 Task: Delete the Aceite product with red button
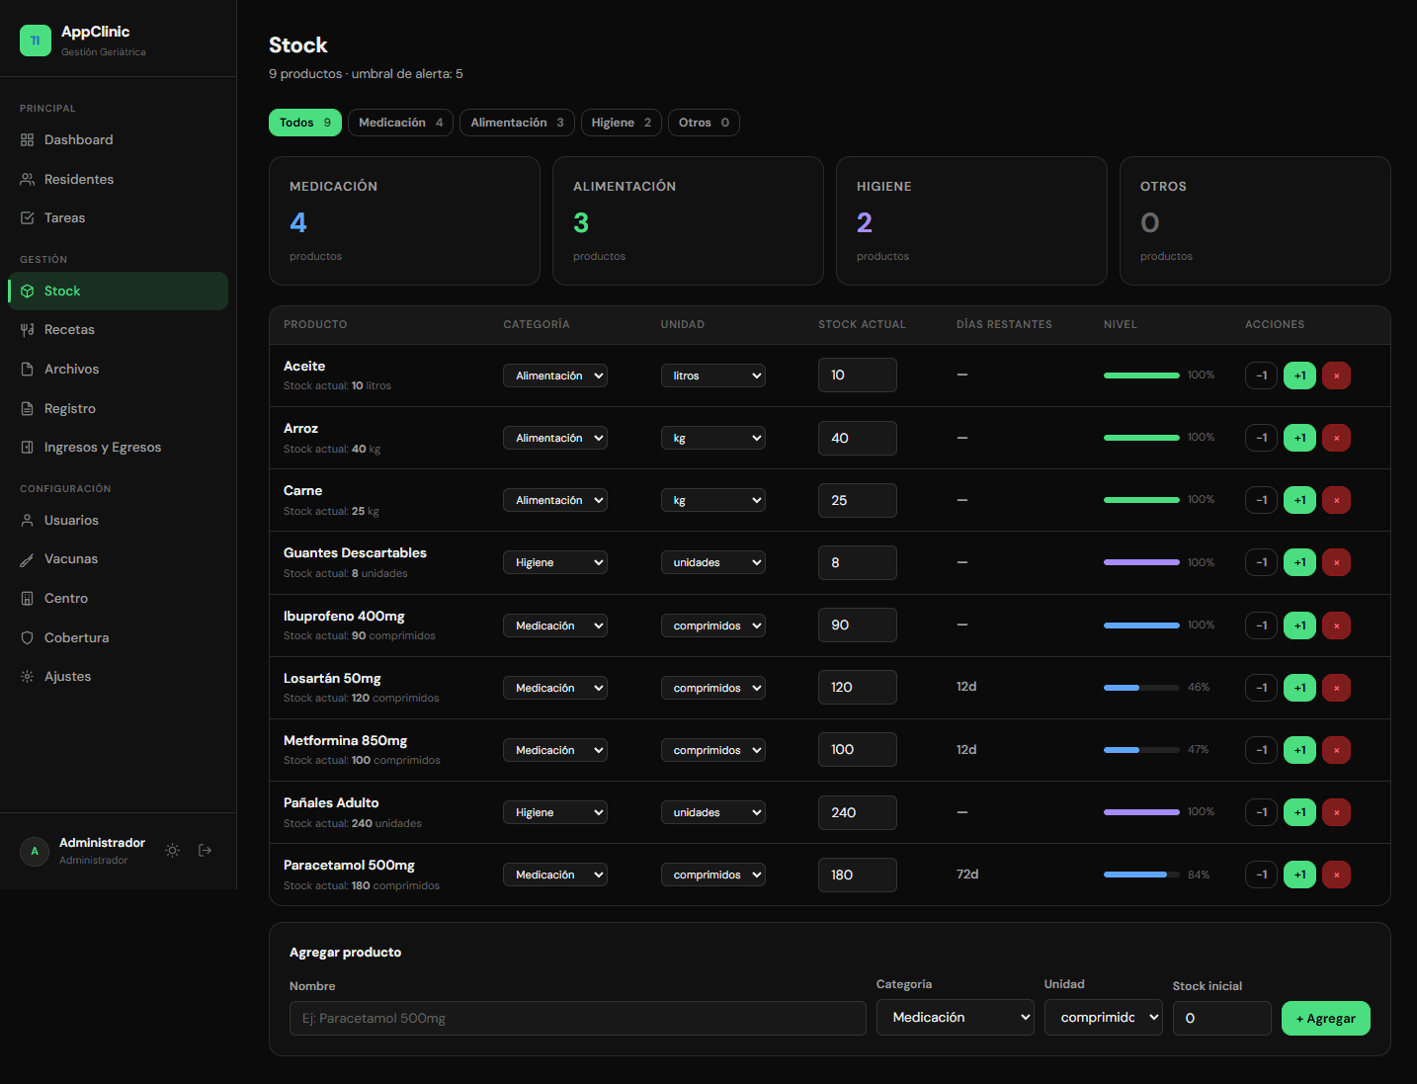pos(1337,375)
